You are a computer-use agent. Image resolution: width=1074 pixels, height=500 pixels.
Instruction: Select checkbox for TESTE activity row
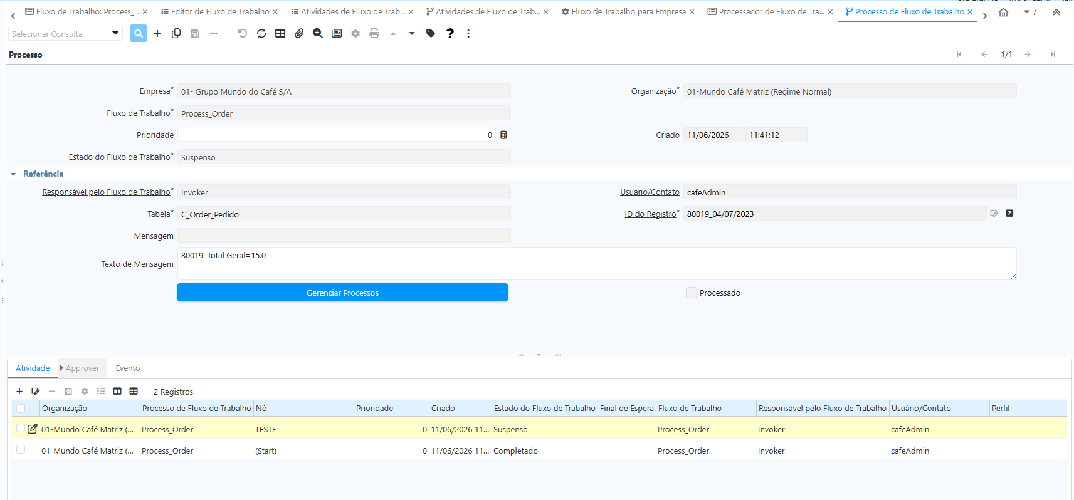[21, 429]
